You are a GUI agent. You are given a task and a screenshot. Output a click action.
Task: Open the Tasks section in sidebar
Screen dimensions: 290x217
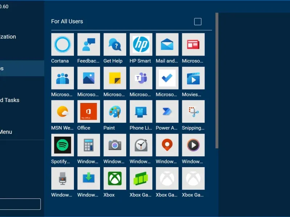point(22,100)
